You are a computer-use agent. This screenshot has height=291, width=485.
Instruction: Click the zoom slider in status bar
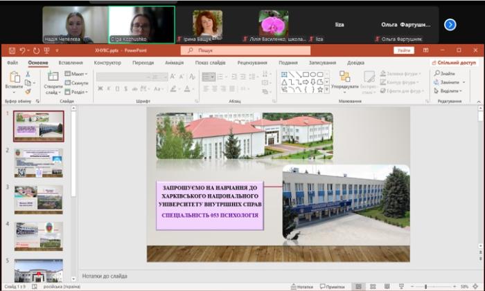(434, 286)
